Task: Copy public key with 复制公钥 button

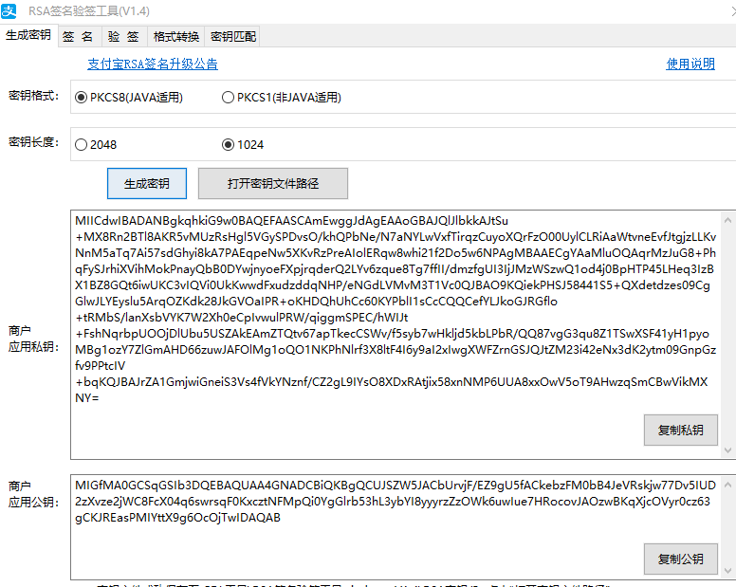Action: 681,559
